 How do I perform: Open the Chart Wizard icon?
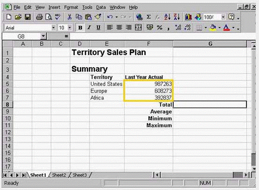tap(188, 17)
